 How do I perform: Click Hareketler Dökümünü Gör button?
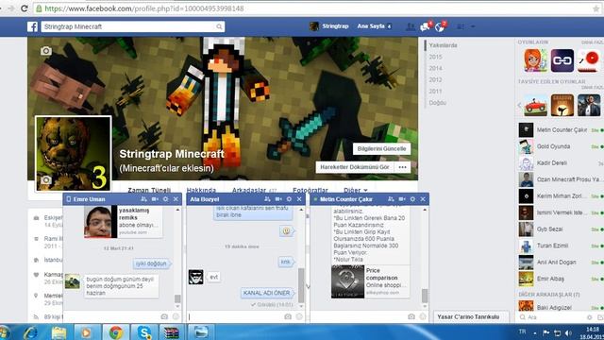(x=355, y=167)
